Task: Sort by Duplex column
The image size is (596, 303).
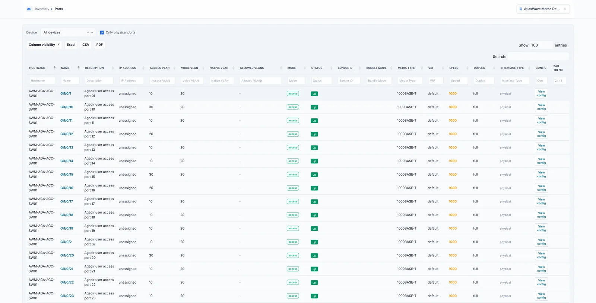Action: point(484,68)
